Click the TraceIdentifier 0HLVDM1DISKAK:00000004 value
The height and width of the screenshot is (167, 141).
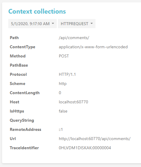click(85, 148)
